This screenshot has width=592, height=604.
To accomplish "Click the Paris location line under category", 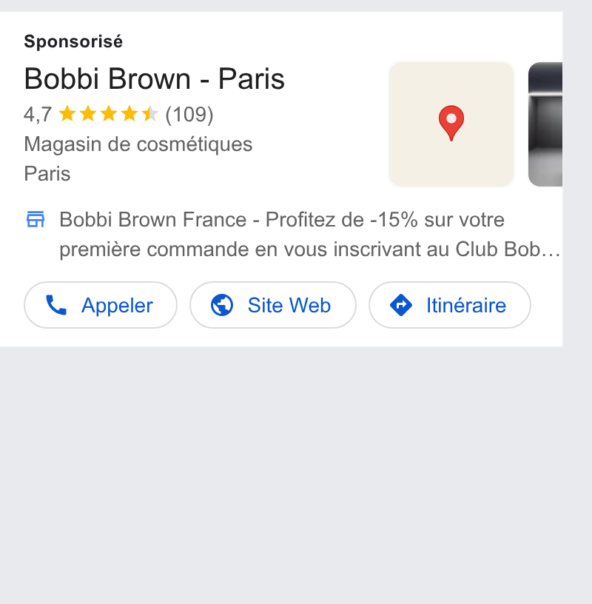I will (47, 174).
